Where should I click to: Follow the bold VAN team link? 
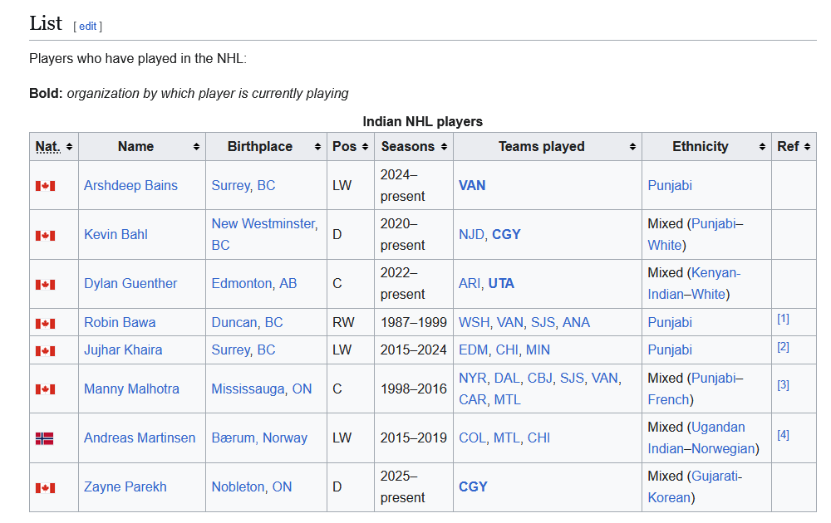click(x=472, y=186)
